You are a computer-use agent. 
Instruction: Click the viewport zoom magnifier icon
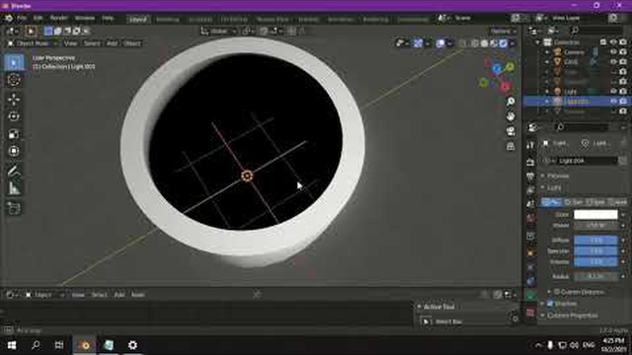click(511, 102)
